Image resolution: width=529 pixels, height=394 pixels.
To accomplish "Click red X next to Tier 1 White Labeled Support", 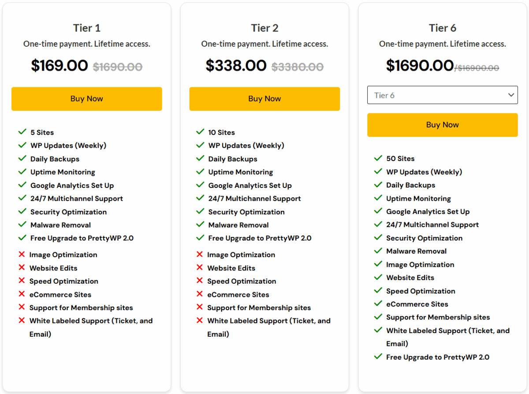I will [x=22, y=321].
